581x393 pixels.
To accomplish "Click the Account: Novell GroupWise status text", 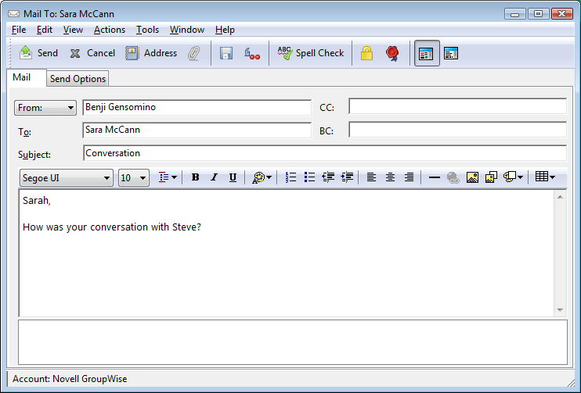I will (70, 379).
